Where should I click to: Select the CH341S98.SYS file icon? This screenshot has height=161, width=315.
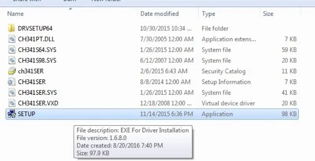[12, 60]
